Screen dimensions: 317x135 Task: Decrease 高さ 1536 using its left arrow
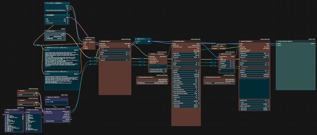[46, 21]
